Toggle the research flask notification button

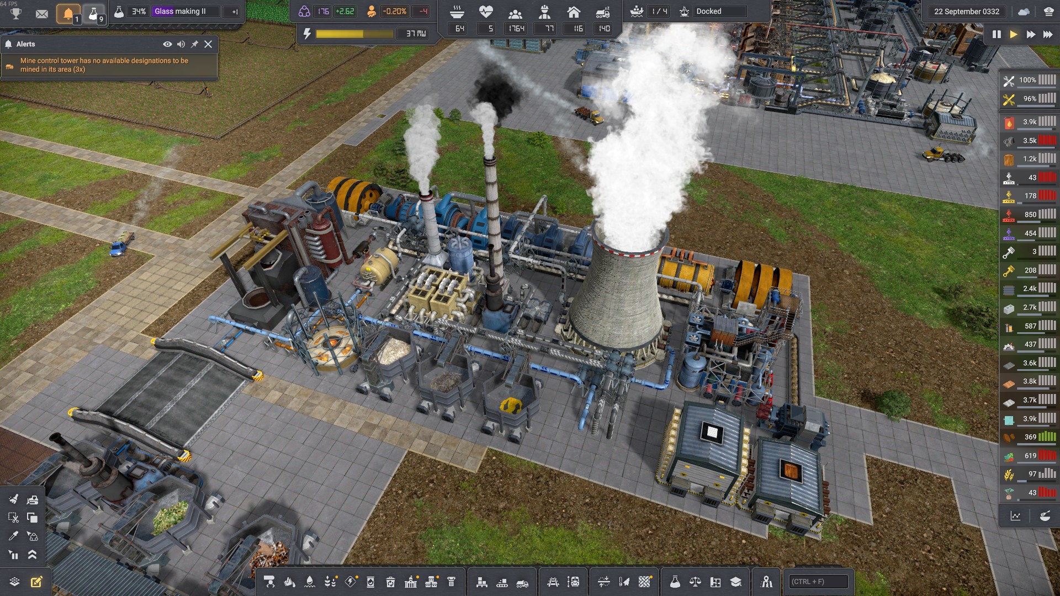tap(94, 14)
